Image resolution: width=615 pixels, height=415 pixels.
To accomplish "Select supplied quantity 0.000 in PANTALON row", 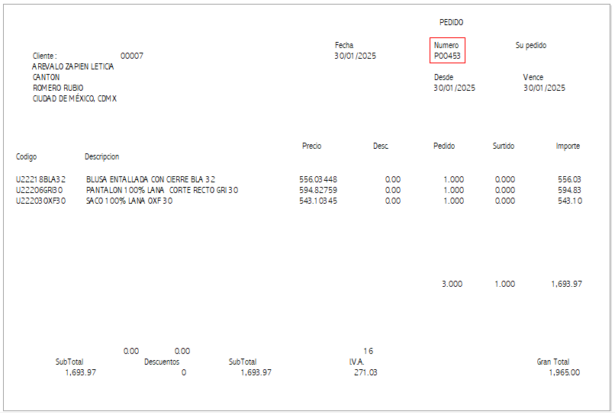I will 505,190.
